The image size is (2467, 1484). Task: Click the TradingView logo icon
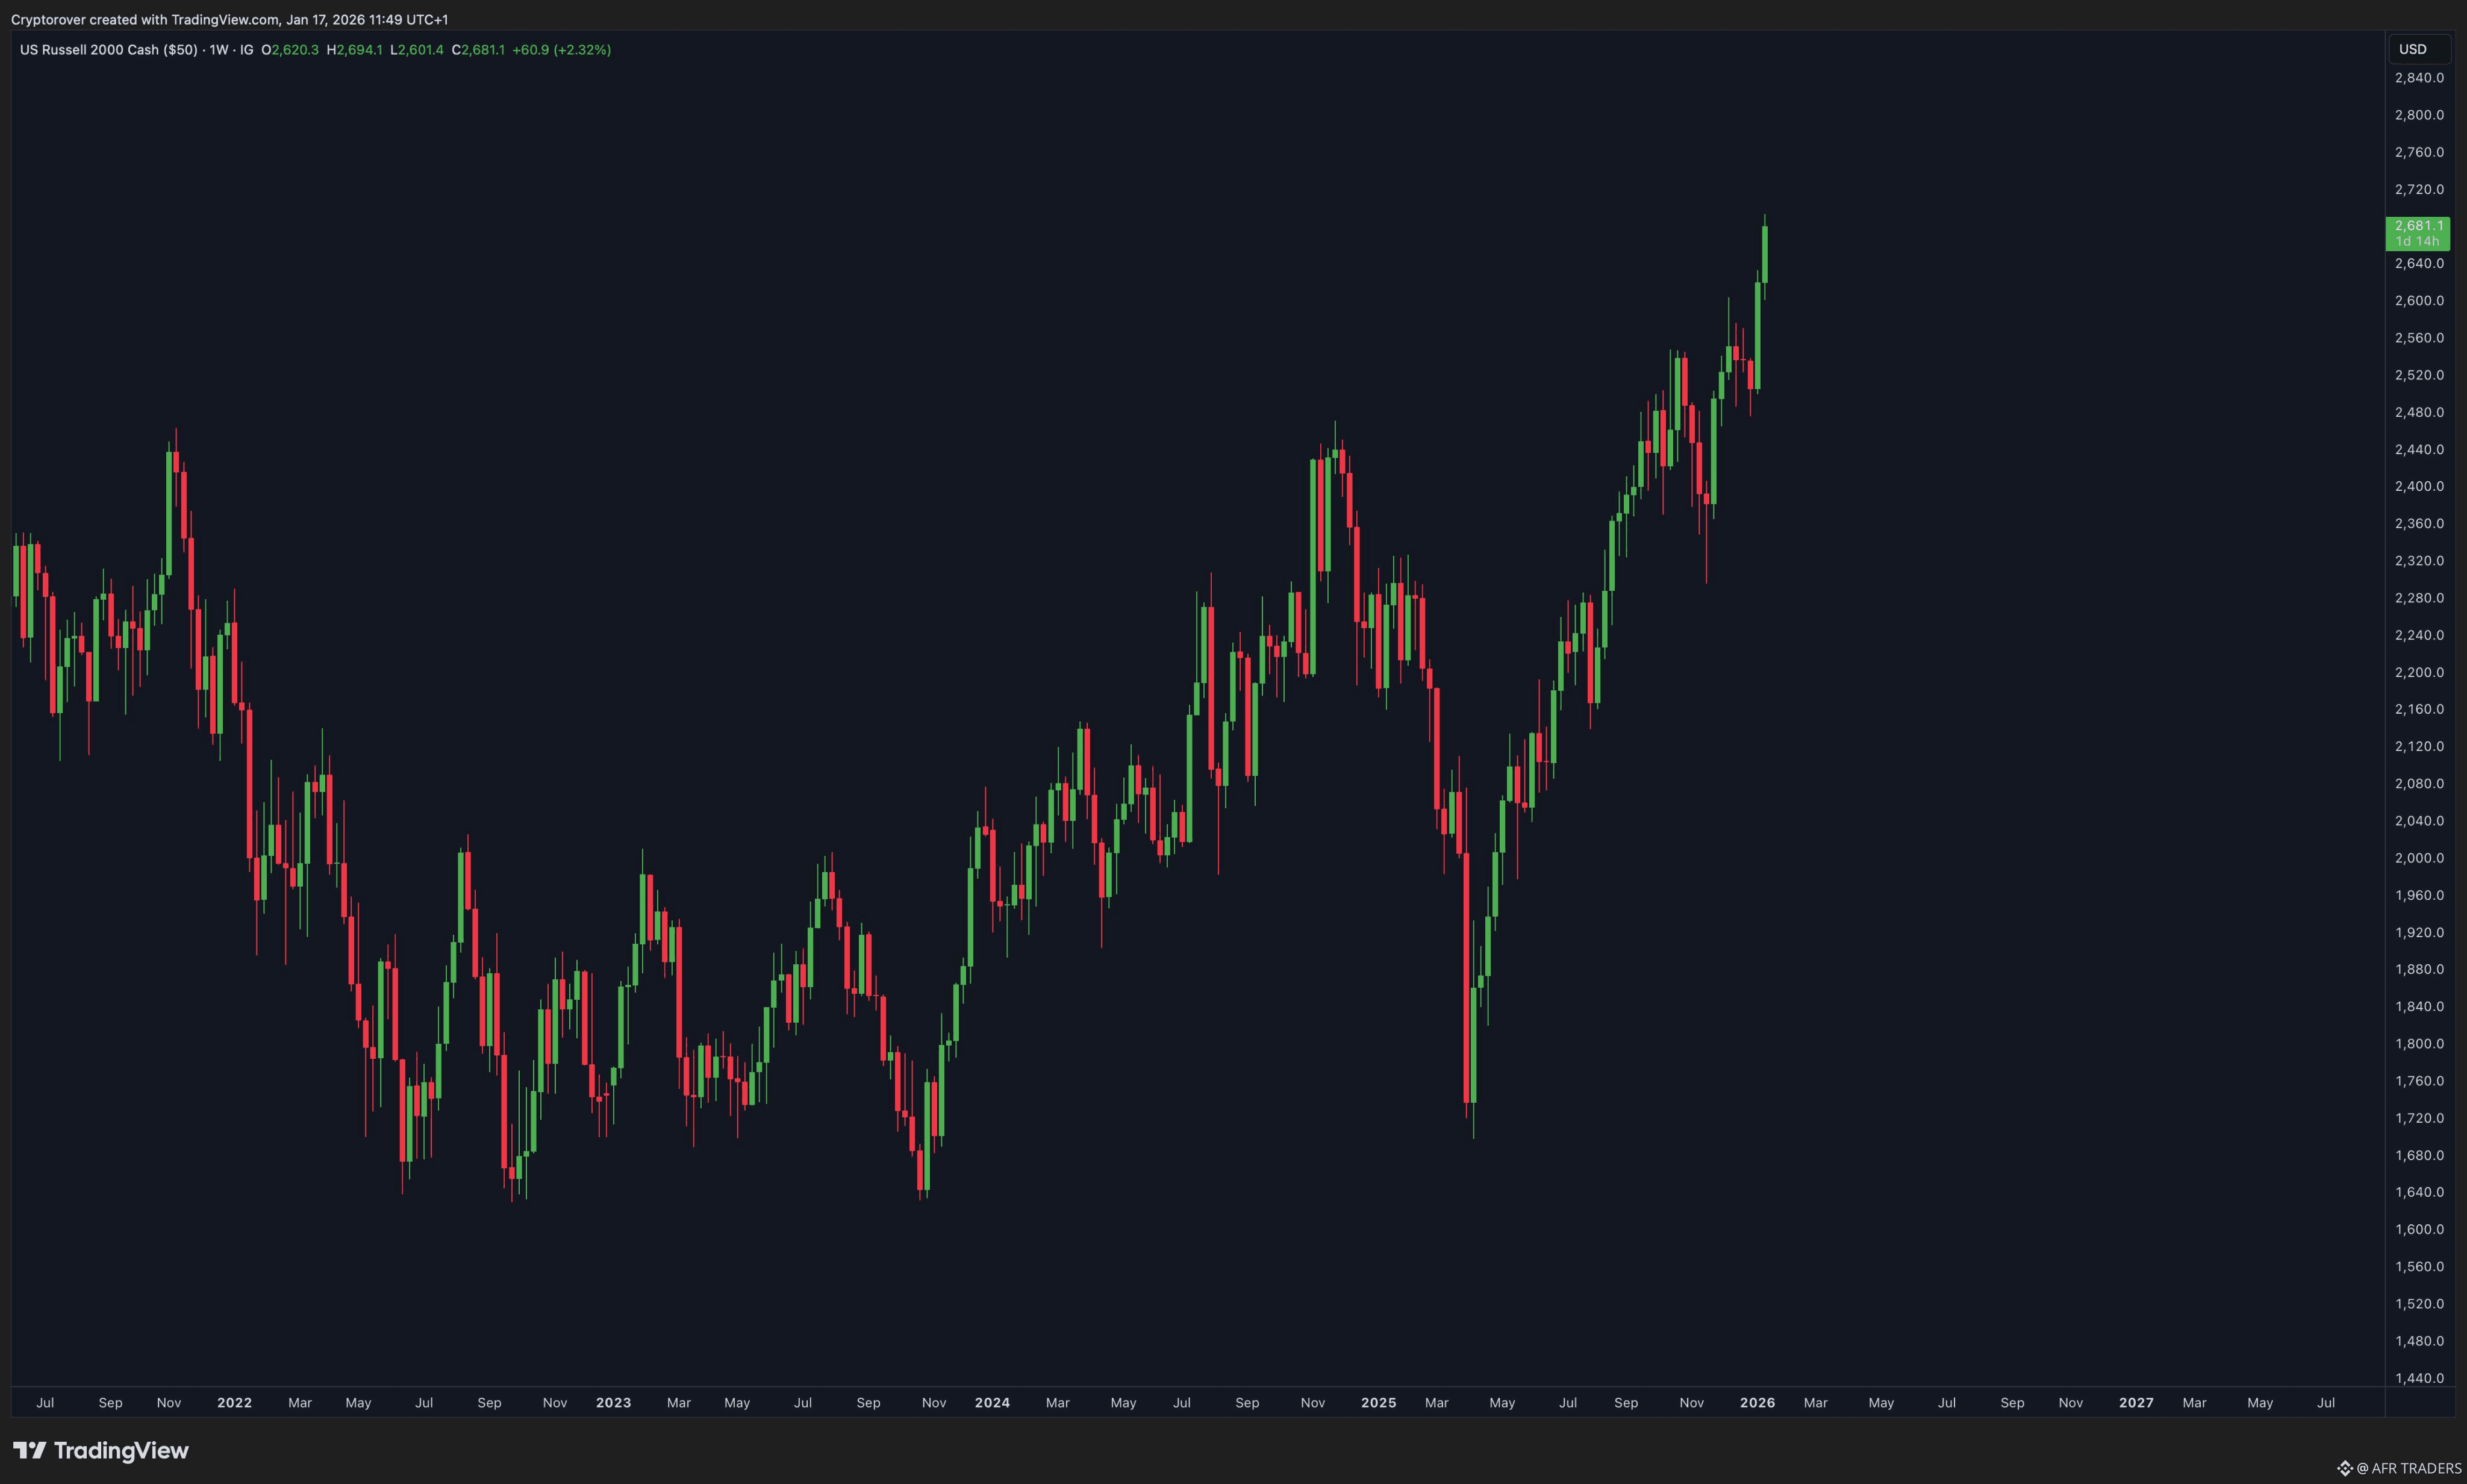[x=29, y=1450]
